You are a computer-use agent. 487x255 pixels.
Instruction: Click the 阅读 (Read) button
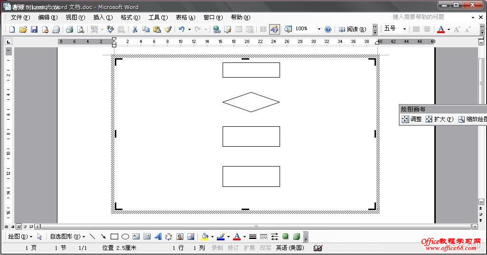[x=352, y=29]
